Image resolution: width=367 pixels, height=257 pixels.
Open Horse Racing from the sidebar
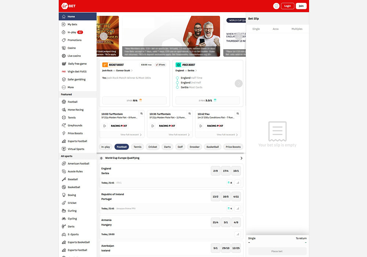tap(75, 110)
